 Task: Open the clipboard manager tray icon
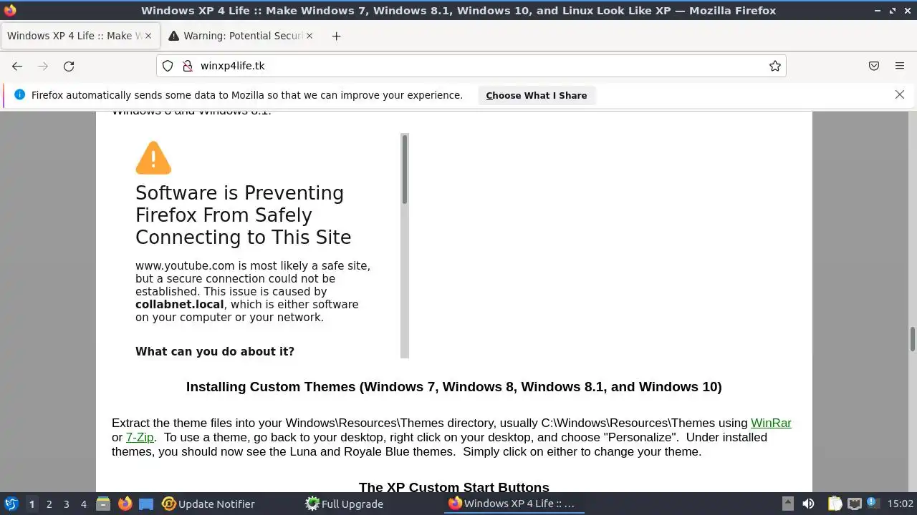[835, 504]
